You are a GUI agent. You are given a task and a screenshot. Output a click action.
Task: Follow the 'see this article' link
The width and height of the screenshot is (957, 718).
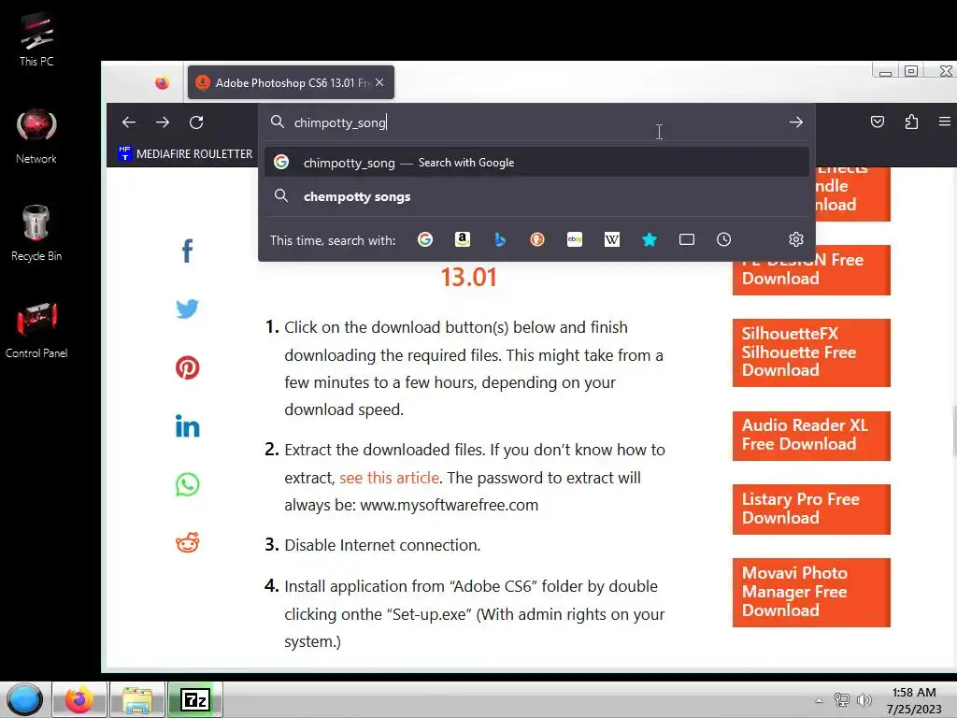point(390,478)
